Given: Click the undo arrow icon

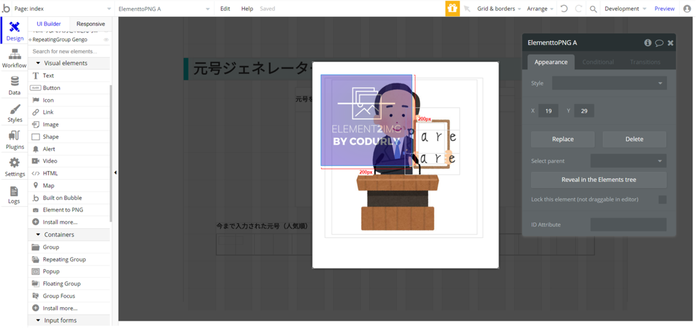Looking at the screenshot, I should [564, 9].
